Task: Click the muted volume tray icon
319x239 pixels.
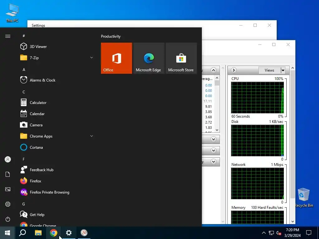Action: pos(279,233)
